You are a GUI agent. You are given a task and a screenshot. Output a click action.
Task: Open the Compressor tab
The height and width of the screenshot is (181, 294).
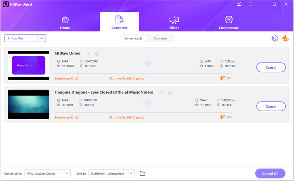[229, 23]
